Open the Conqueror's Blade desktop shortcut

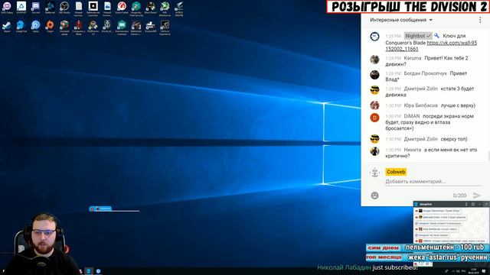click(79, 27)
